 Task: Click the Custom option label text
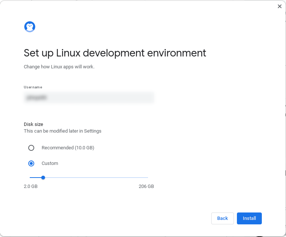click(50, 163)
